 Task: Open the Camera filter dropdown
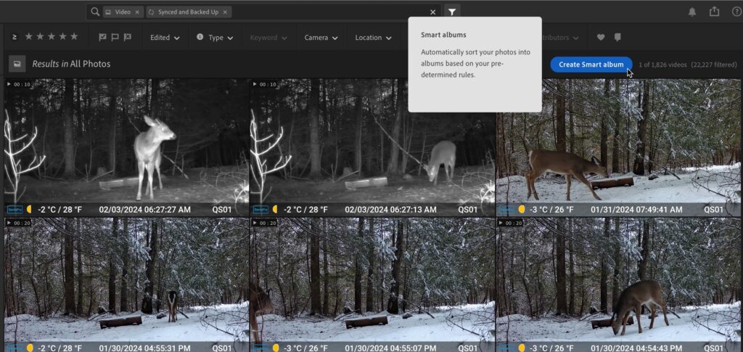tap(321, 38)
